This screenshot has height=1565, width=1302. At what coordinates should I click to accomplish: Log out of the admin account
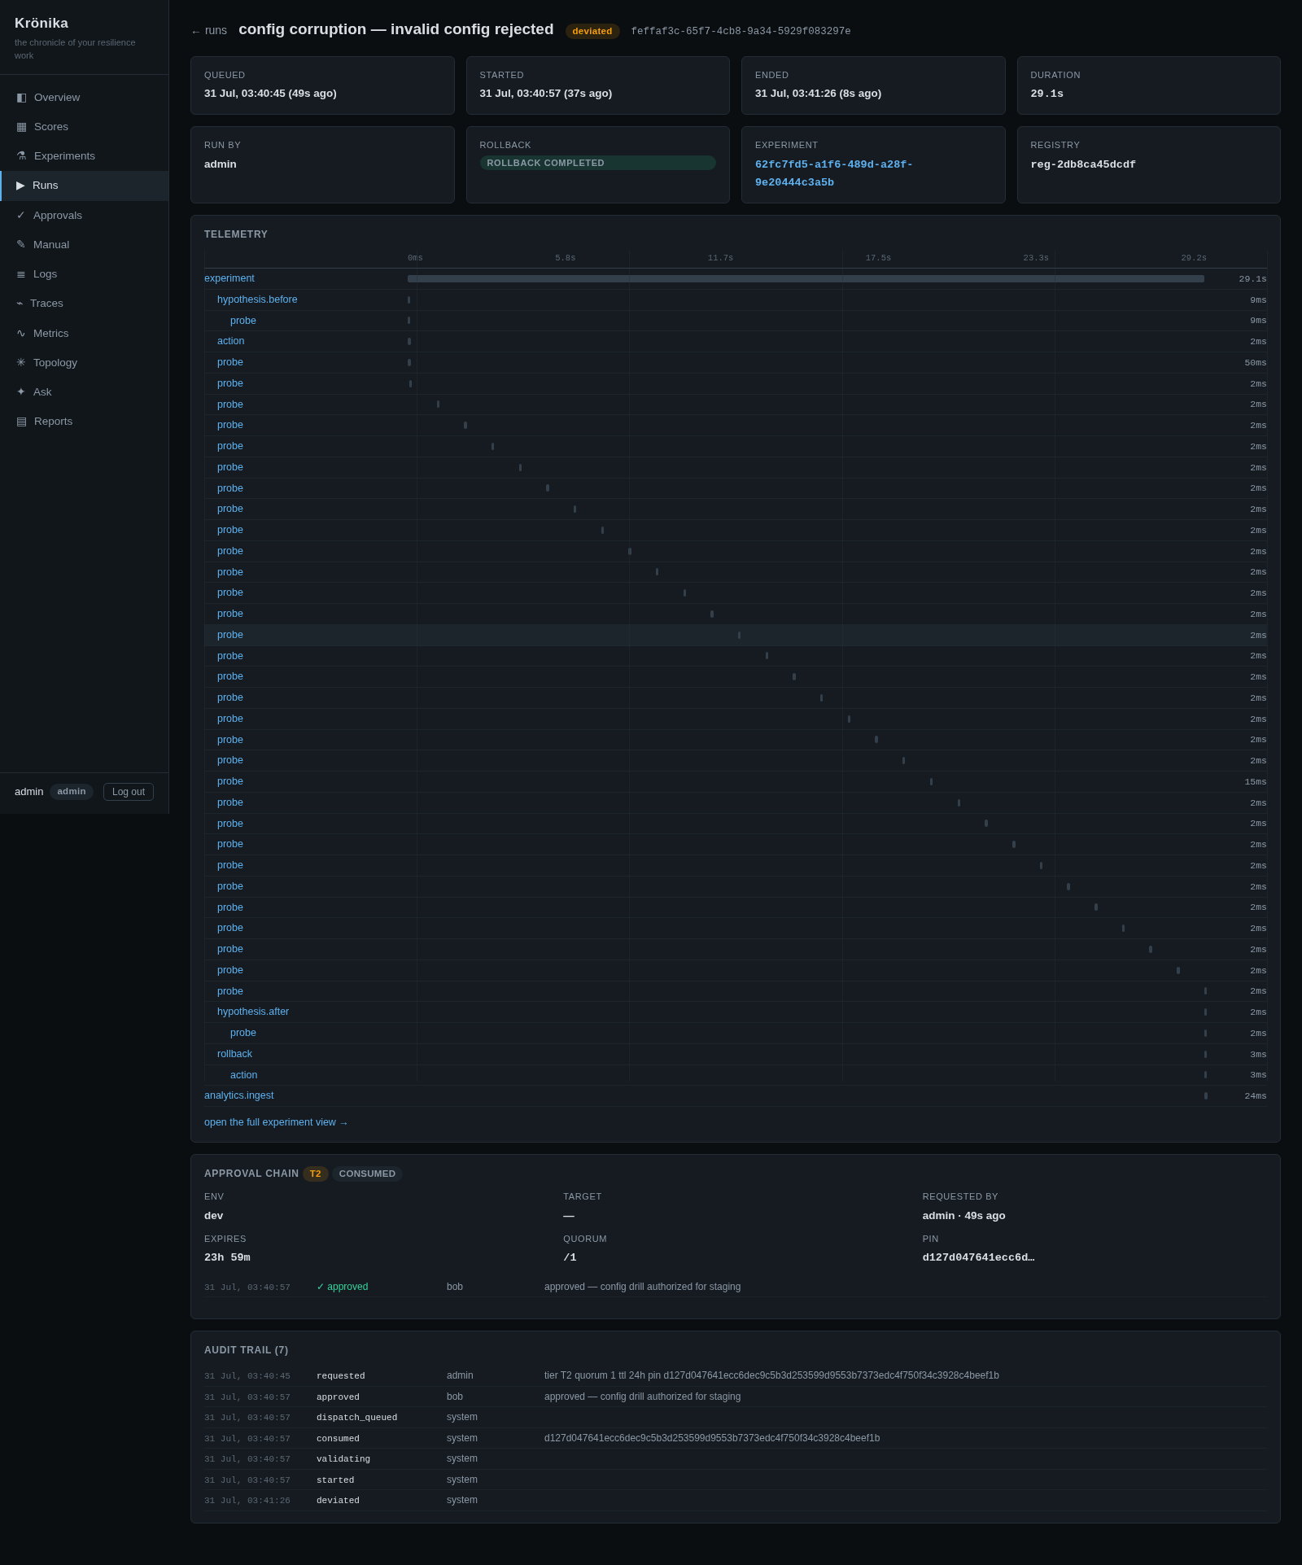(x=129, y=792)
